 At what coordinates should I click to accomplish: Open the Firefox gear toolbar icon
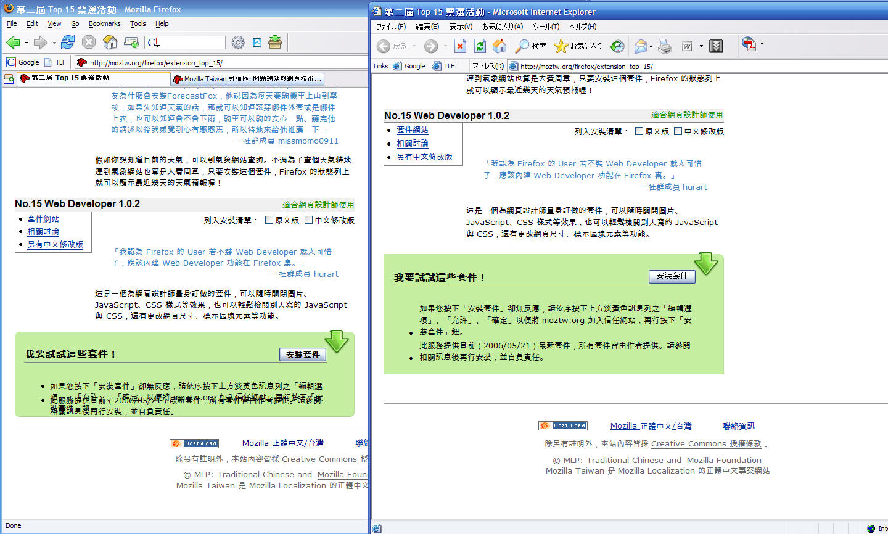[238, 42]
